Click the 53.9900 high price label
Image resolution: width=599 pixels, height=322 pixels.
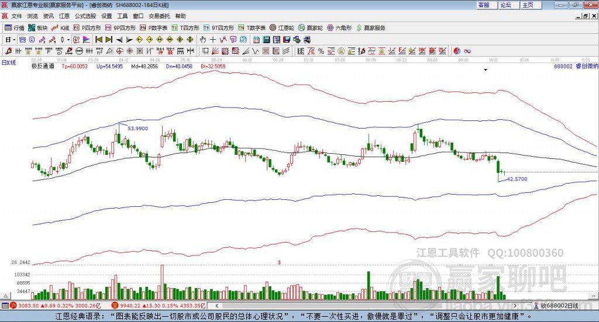pos(137,129)
